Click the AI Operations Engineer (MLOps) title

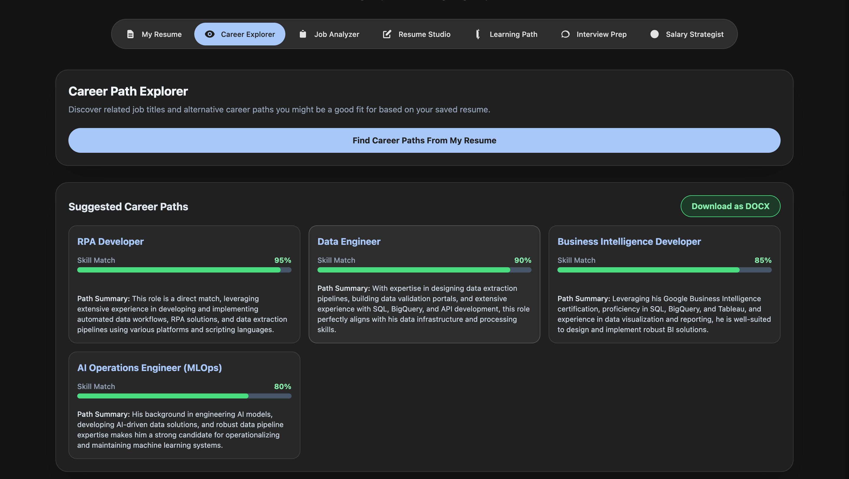pos(149,368)
